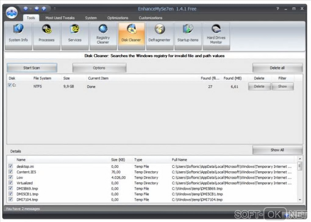The height and width of the screenshot is (222, 311).
Task: Uncheck the DMI5CB1.tmp checkbox
Action: [10, 194]
